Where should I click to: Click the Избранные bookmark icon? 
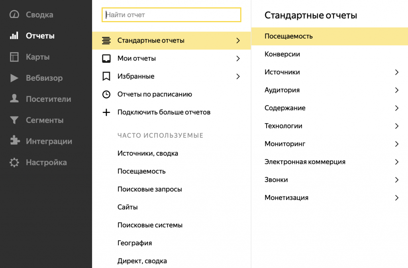(x=106, y=76)
